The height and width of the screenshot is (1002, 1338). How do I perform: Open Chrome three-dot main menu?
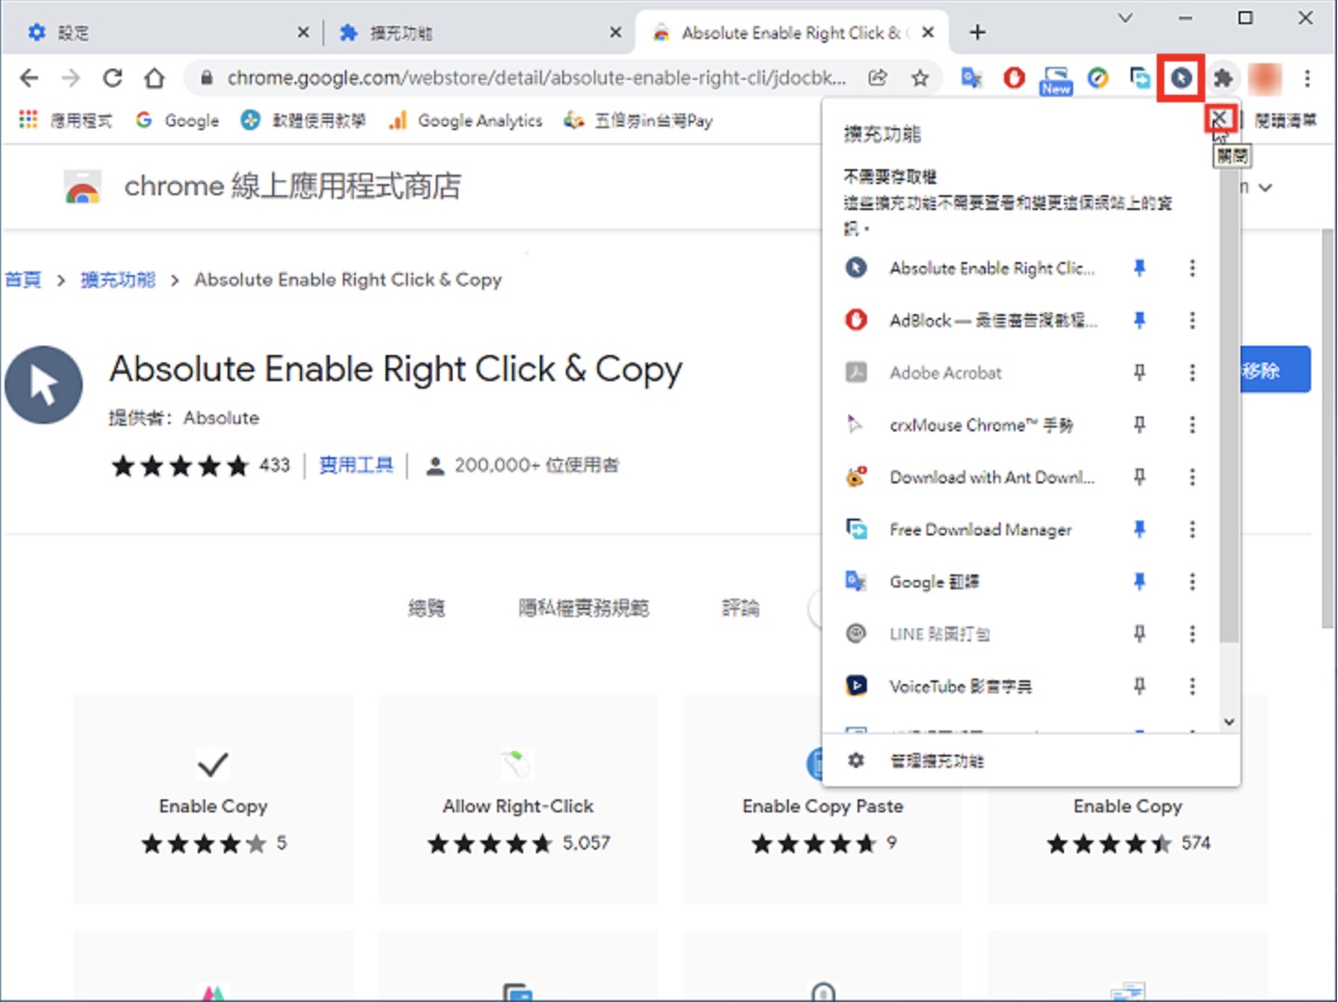(x=1307, y=78)
